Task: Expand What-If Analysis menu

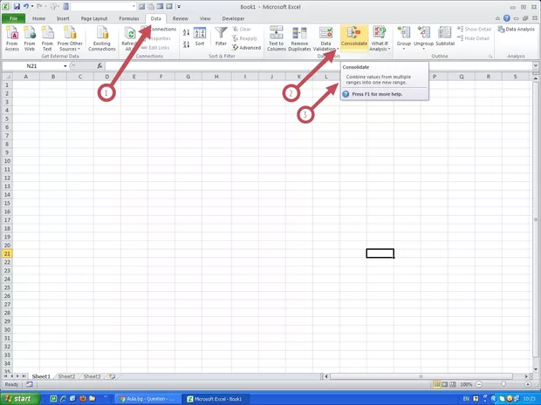Action: [x=380, y=38]
